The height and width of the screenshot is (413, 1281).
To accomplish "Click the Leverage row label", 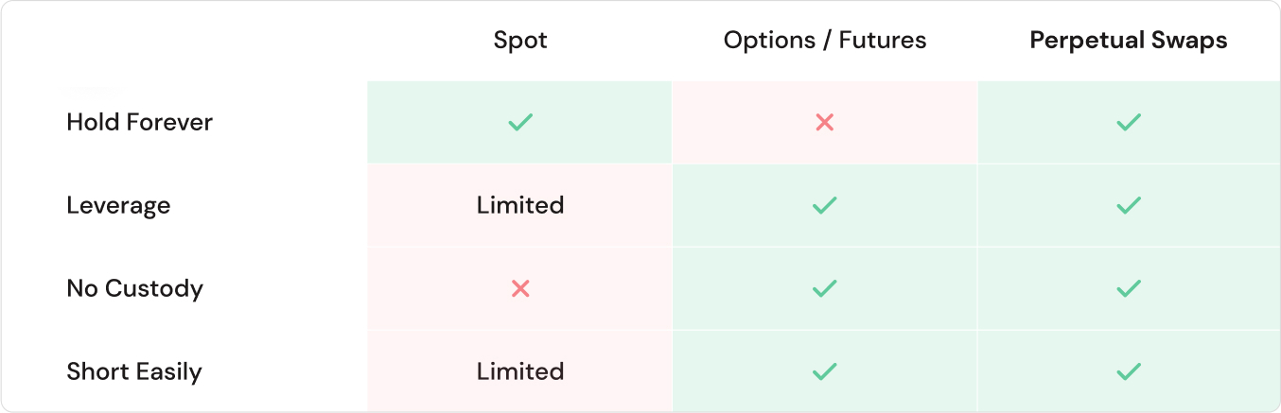I will click(118, 205).
